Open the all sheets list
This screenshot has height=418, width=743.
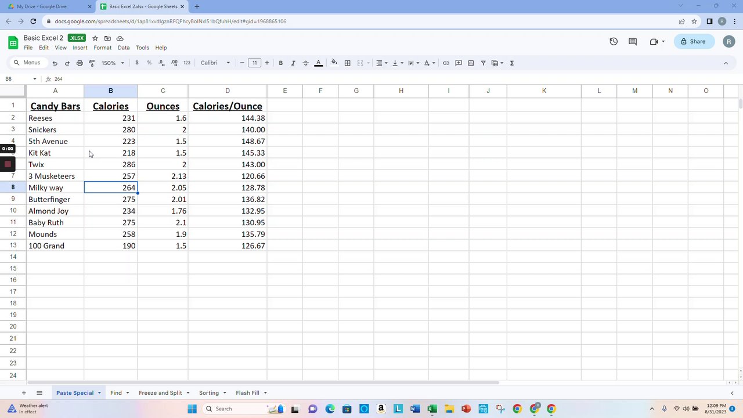point(39,393)
